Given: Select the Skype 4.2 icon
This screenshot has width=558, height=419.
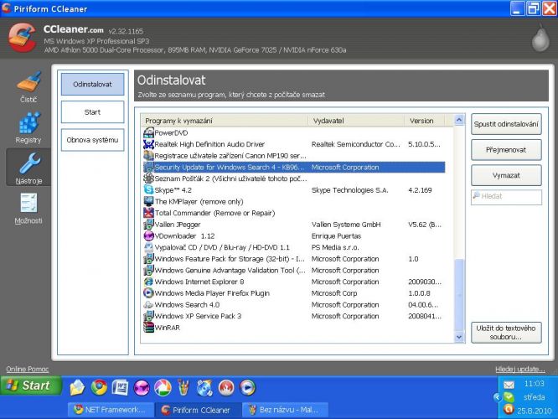Looking at the screenshot, I should [x=148, y=190].
